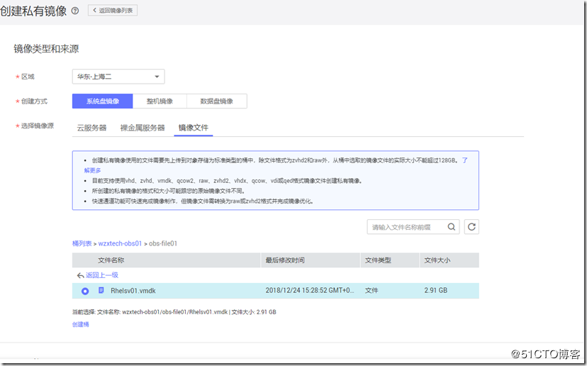Click the 文件 type cell in the Rhelsv01.vmdk row
The image size is (587, 366).
click(x=371, y=290)
